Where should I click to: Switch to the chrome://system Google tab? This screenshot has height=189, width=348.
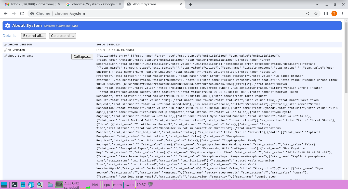click(x=93, y=4)
